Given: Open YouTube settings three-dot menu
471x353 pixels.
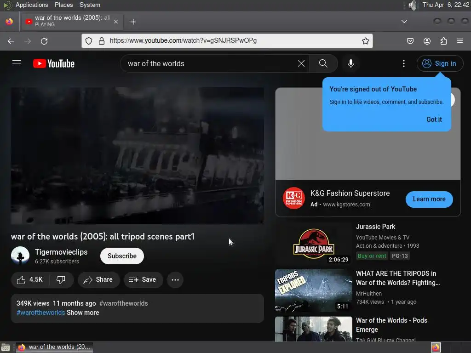Looking at the screenshot, I should pos(404,63).
